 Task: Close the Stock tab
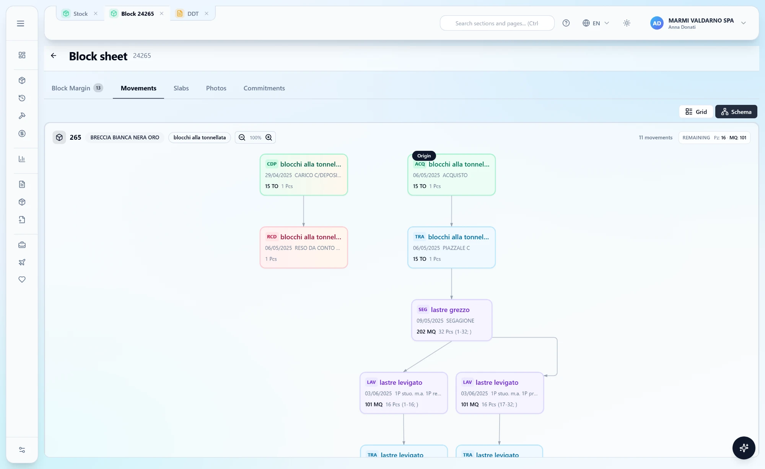click(x=96, y=13)
